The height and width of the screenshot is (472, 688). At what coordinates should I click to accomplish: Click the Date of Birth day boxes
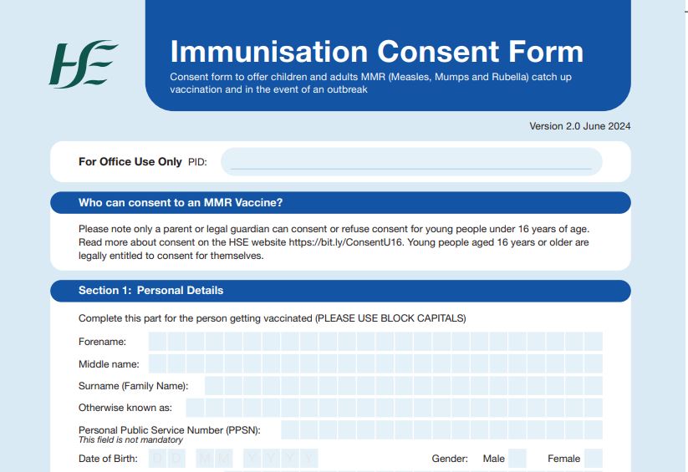click(167, 459)
